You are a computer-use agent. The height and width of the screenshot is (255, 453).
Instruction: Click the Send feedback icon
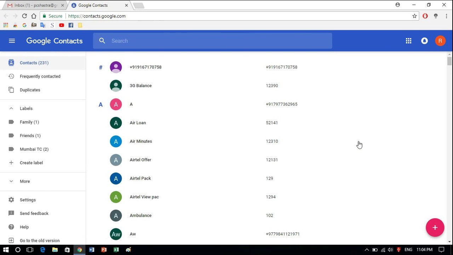[11, 213]
